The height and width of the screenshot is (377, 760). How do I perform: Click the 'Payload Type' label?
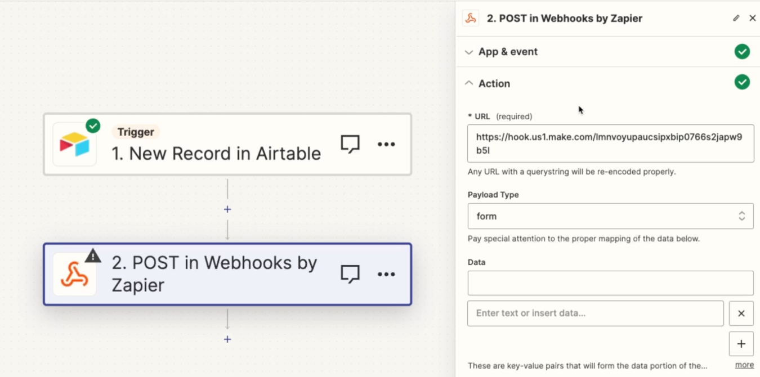[493, 195]
